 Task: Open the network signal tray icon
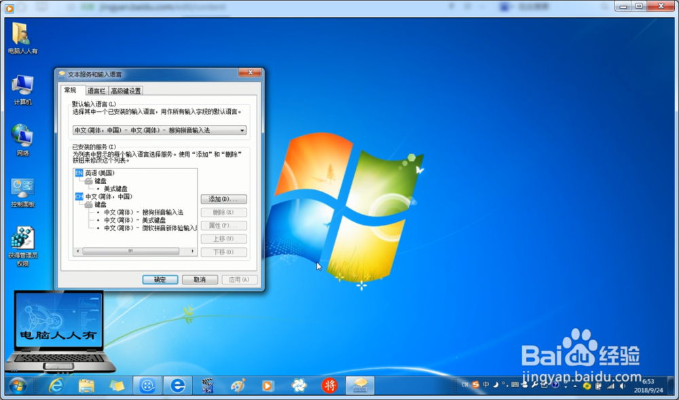point(610,386)
